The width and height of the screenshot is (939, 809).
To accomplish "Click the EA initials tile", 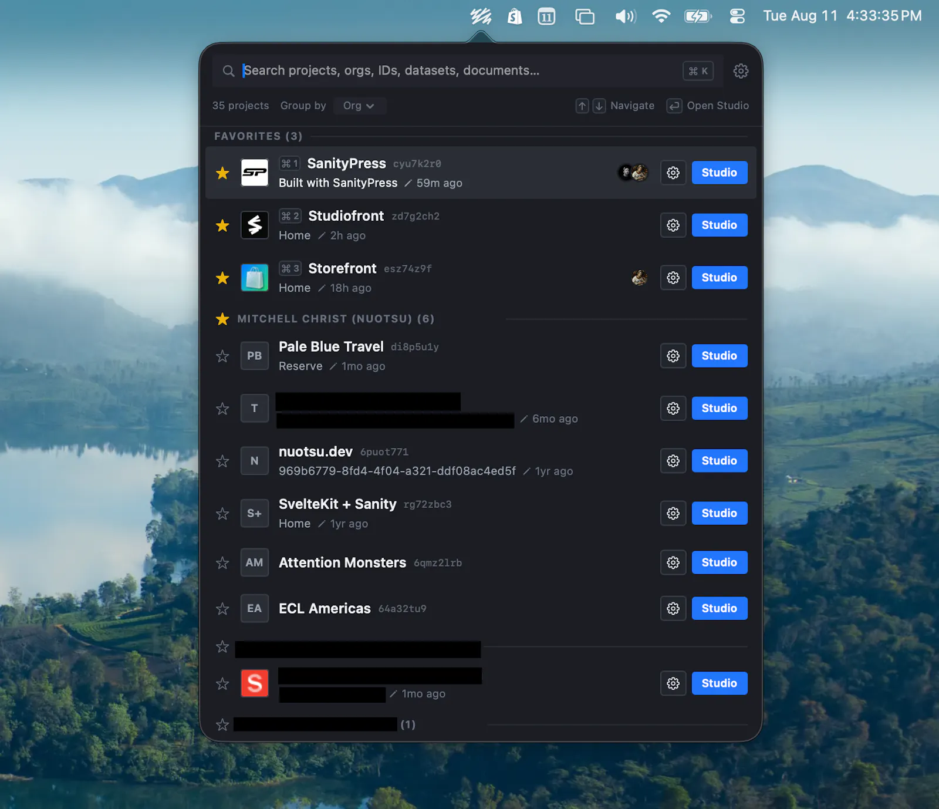I will coord(255,608).
